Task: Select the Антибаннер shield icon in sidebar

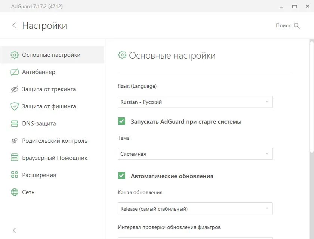Action: coord(14,72)
